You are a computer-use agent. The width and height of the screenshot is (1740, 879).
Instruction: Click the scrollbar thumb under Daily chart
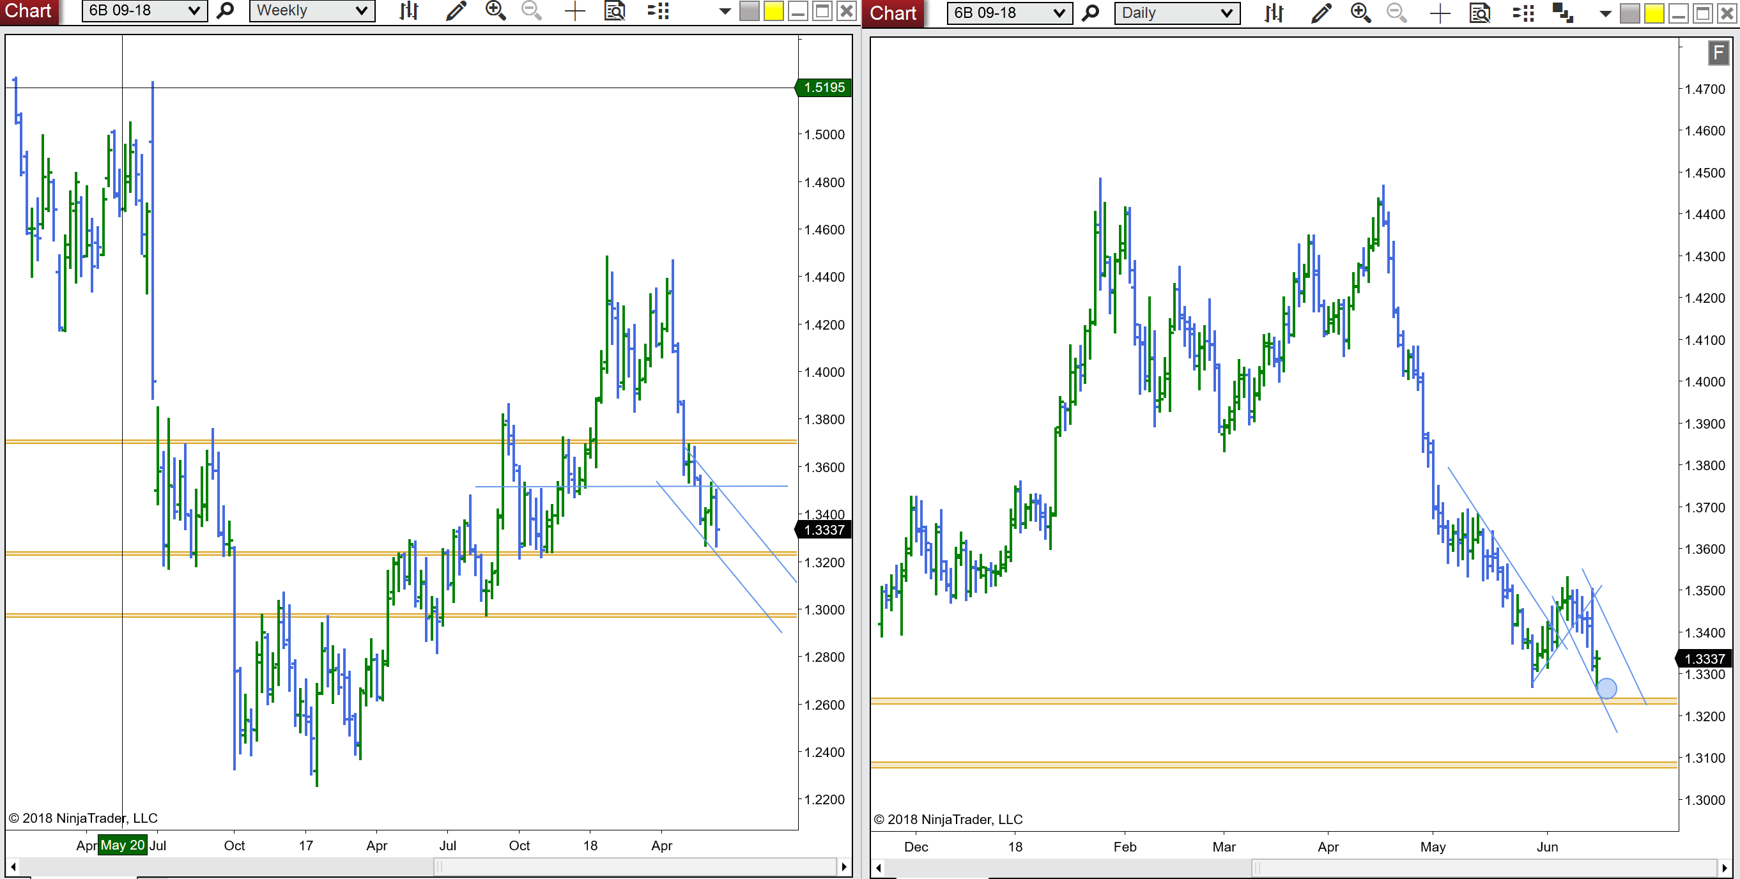(x=1484, y=868)
